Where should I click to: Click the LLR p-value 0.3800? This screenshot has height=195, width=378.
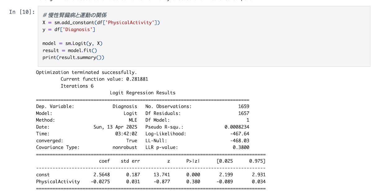pyautogui.click(x=241, y=147)
